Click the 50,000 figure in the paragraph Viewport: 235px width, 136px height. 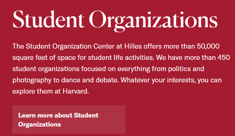pyautogui.click(x=208, y=46)
